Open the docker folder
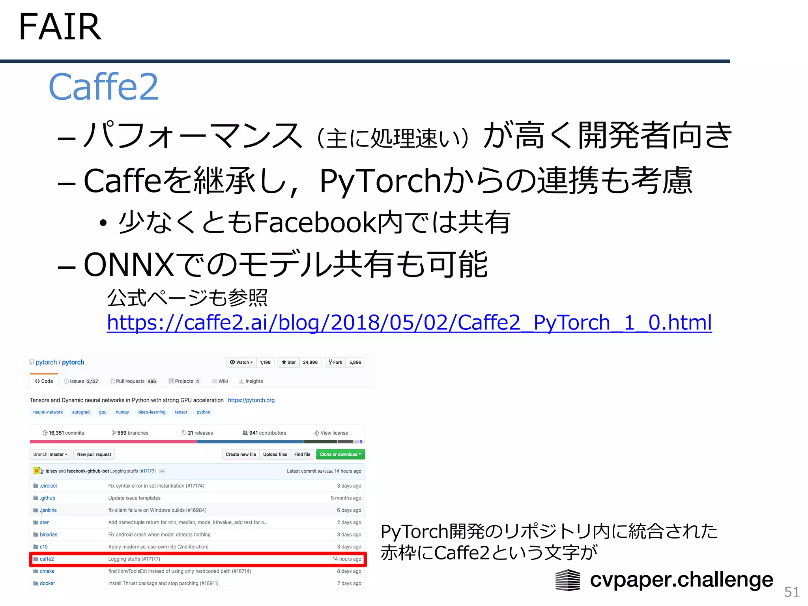Image resolution: width=808 pixels, height=606 pixels. (47, 584)
